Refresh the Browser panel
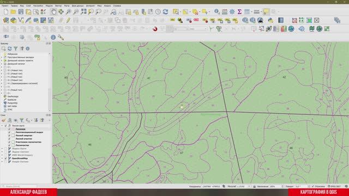This screenshot has width=349, height=196. pos(10,48)
